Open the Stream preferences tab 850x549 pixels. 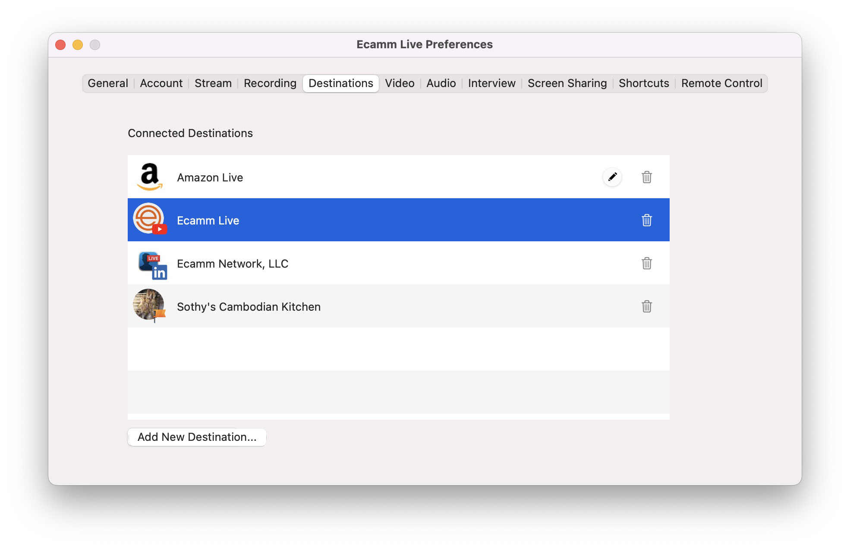coord(213,83)
